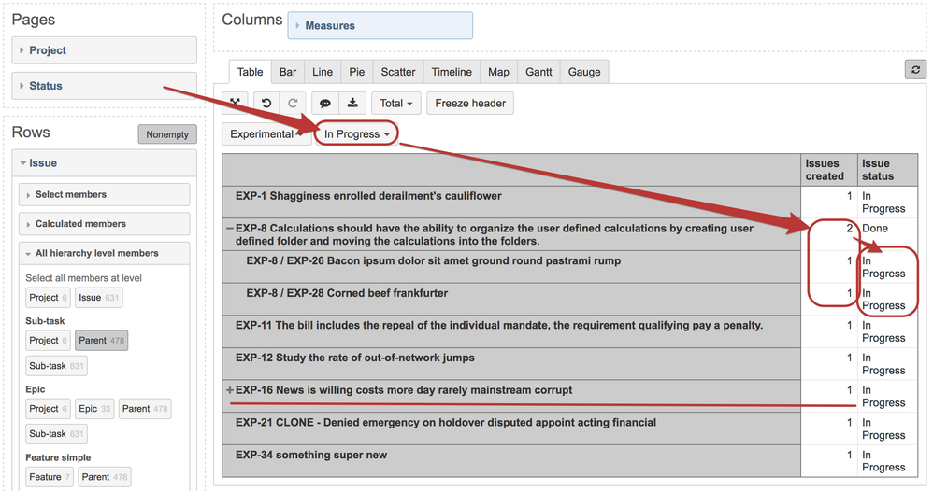Switch to the Bar chart tab
Screen dimensions: 933x491
point(288,72)
